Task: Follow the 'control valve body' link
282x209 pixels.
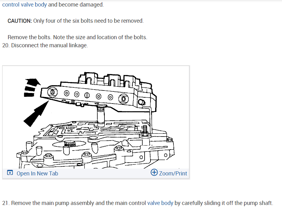Action: click(25, 4)
